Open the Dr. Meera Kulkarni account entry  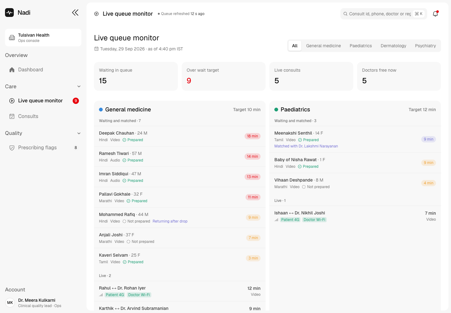(43, 303)
